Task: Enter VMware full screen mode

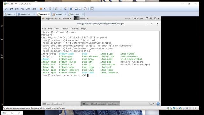Action: [x=81, y=9]
